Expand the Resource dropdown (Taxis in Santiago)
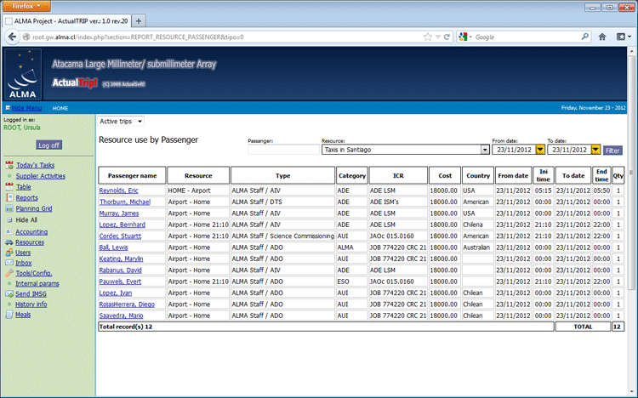The width and height of the screenshot is (638, 398). click(485, 150)
